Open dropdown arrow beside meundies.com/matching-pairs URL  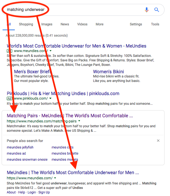point(79,121)
